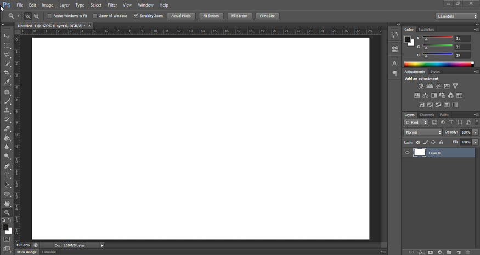Add a Brightness/Contrast adjustment
Image resolution: width=480 pixels, height=255 pixels.
coord(421,86)
